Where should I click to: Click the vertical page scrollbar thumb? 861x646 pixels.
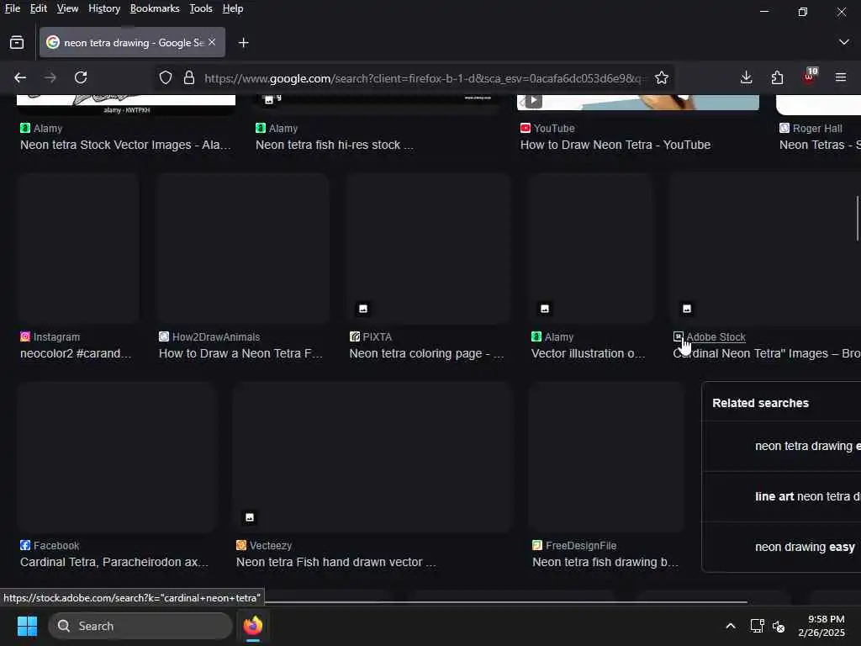(x=858, y=218)
